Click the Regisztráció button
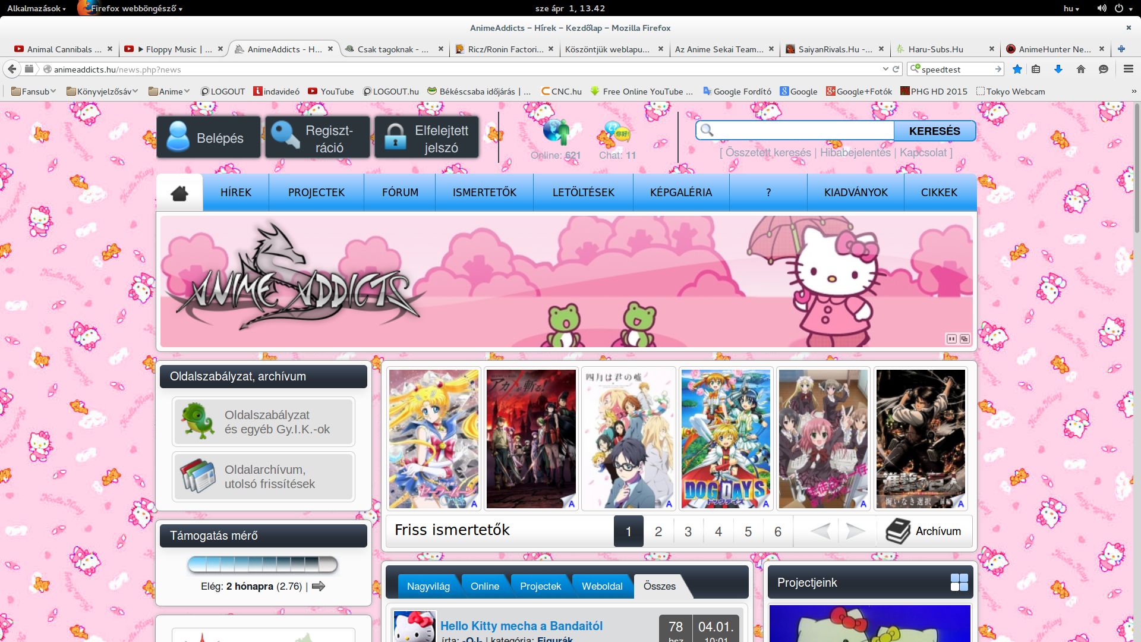1141x642 pixels. pyautogui.click(x=317, y=137)
